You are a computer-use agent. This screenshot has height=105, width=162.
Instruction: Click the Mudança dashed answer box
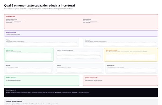tap(120, 44)
